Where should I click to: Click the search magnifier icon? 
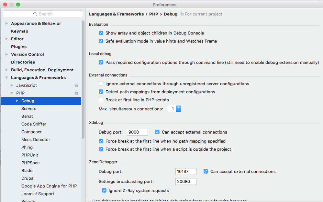pyautogui.click(x=35, y=14)
